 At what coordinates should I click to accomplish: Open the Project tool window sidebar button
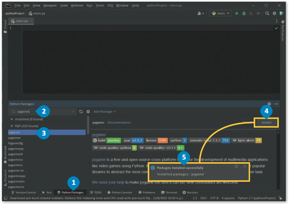pyautogui.click(x=5, y=27)
